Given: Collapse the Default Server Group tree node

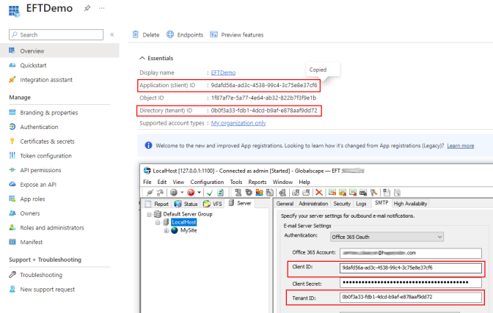Looking at the screenshot, I should pos(147,214).
